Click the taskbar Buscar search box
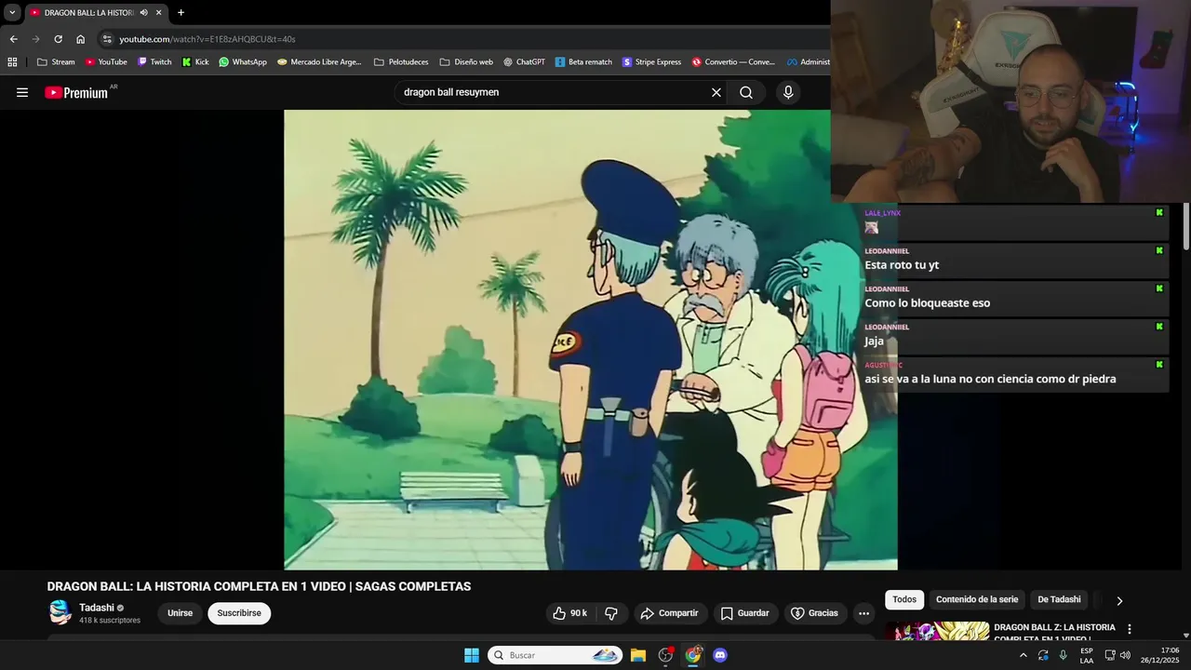The height and width of the screenshot is (670, 1191). pos(555,655)
